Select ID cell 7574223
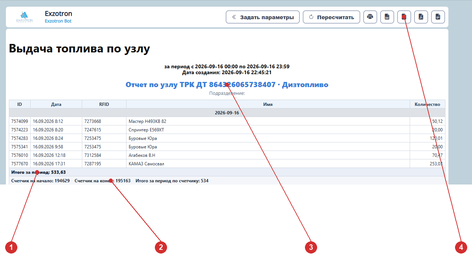 [20, 130]
